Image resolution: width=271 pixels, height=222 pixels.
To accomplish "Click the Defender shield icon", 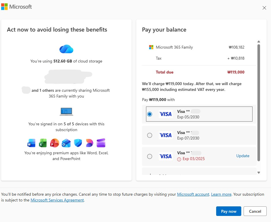I will pos(78,143).
